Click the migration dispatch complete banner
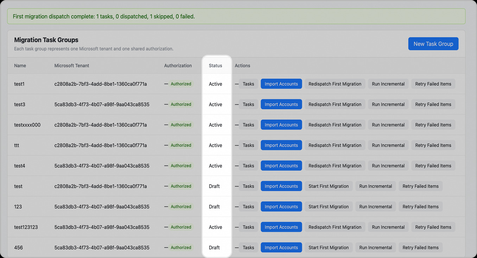Screen dimensions: 477x258 pyautogui.click(x=236, y=16)
